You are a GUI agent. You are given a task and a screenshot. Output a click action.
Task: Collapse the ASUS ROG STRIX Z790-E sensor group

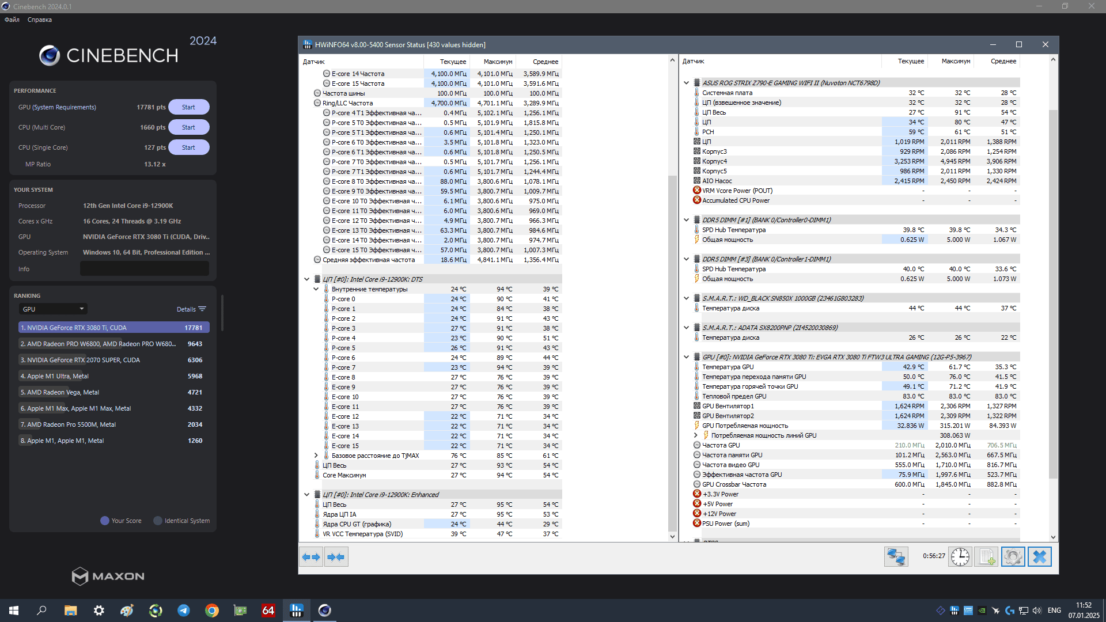687,83
